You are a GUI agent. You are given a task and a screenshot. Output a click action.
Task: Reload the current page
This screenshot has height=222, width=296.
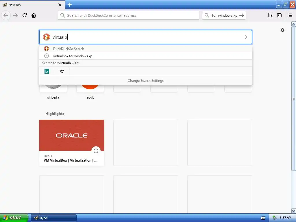coord(25,15)
